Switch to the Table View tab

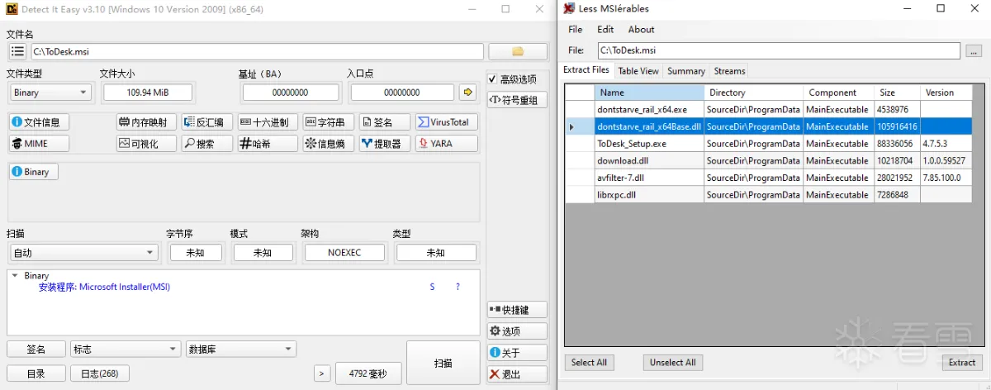tap(638, 71)
